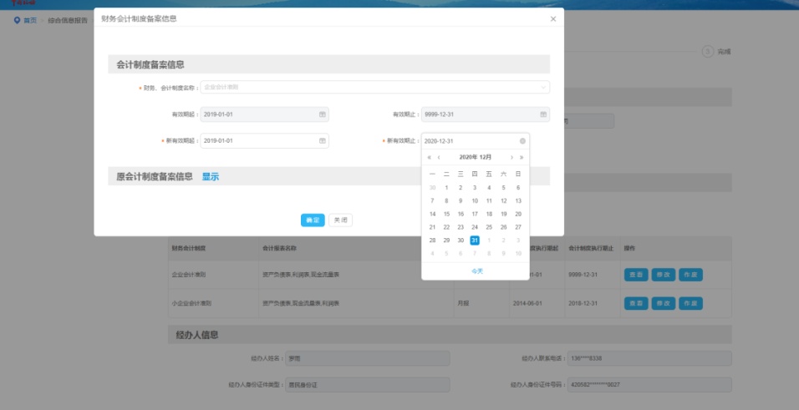
Task: Click the previous year double-arrow in calendar
Action: (430, 157)
